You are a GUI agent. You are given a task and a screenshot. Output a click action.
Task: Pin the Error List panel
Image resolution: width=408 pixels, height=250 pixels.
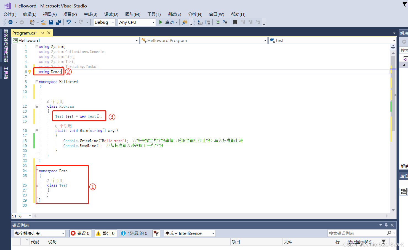386,225
